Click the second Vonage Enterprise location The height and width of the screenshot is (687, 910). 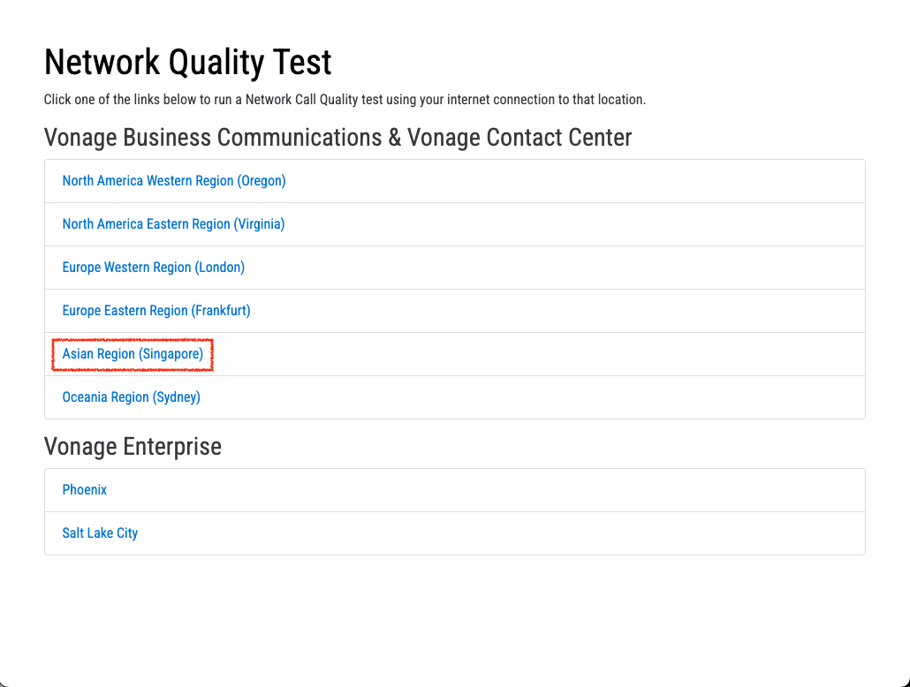(x=100, y=532)
